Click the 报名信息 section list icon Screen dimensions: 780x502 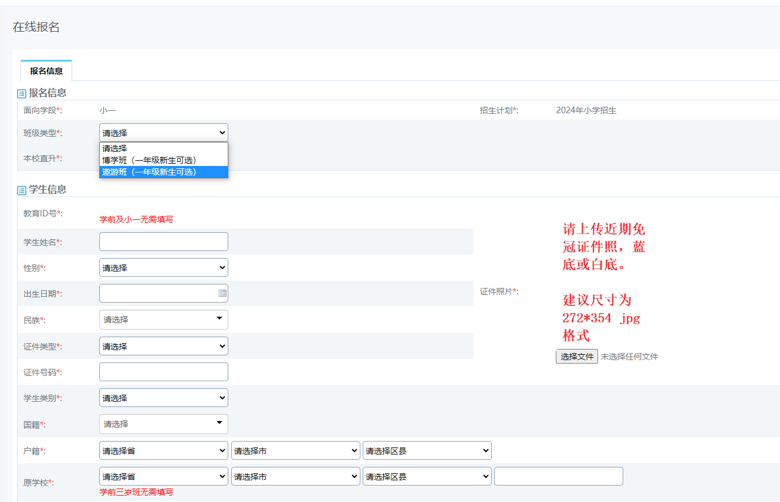click(22, 93)
